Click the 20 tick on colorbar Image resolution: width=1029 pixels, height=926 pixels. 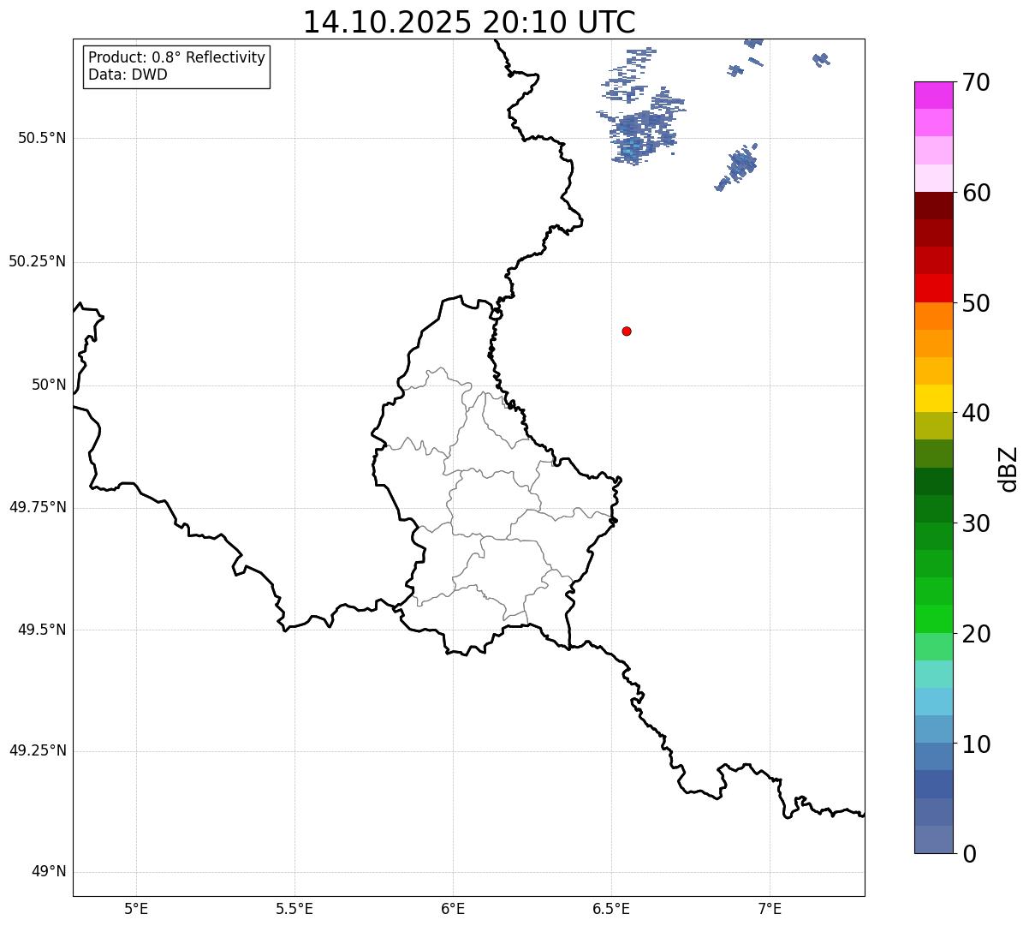(x=976, y=634)
